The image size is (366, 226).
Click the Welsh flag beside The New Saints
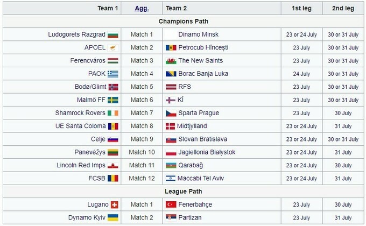(x=171, y=61)
